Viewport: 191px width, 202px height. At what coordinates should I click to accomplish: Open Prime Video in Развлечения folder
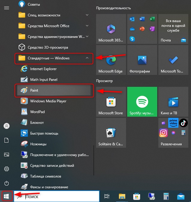point(173,123)
